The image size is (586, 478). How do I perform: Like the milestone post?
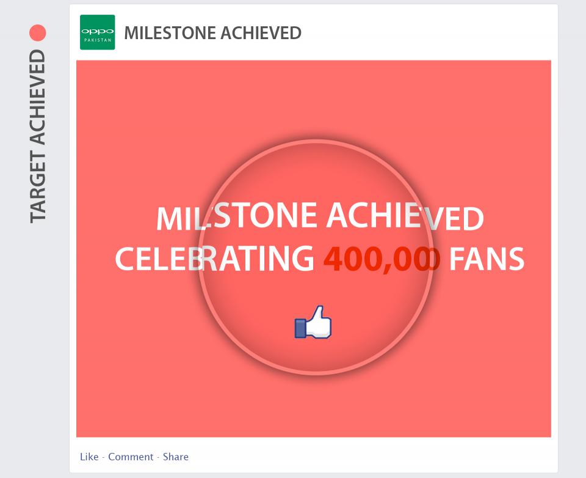(89, 457)
